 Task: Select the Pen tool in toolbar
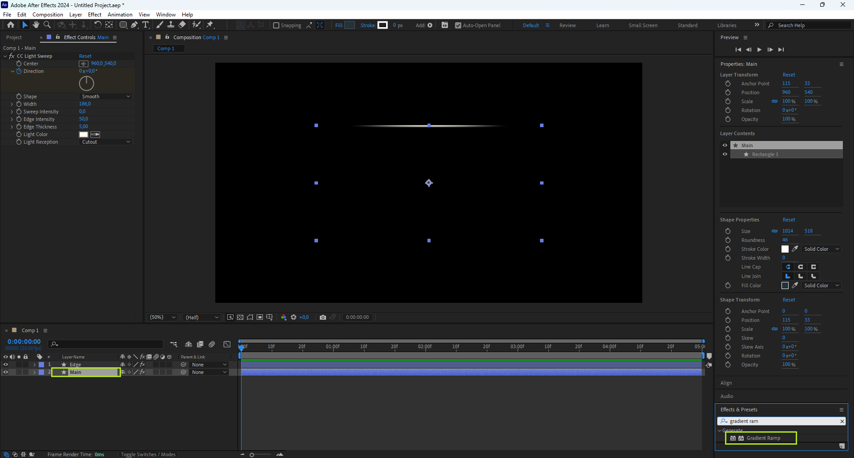(x=134, y=25)
